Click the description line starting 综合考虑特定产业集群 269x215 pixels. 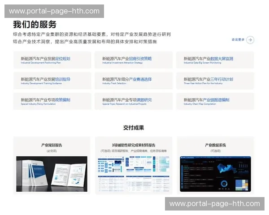[92, 34]
